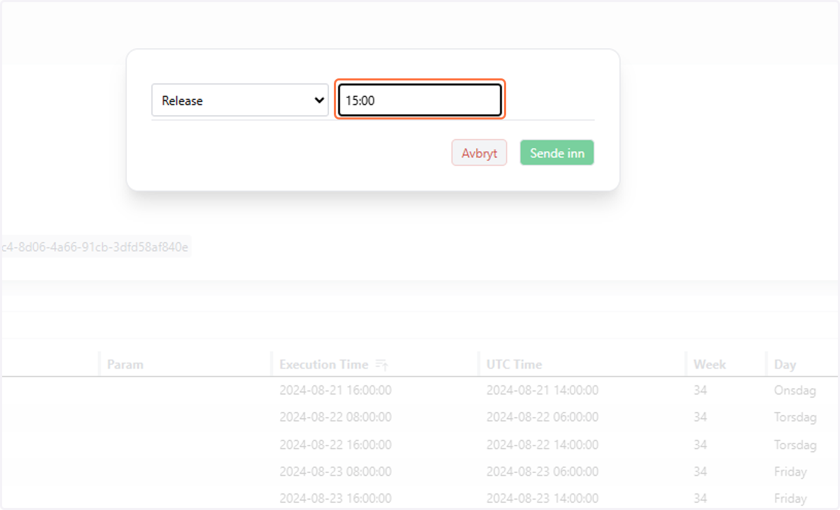Click the UTC Time column header

pyautogui.click(x=514, y=364)
